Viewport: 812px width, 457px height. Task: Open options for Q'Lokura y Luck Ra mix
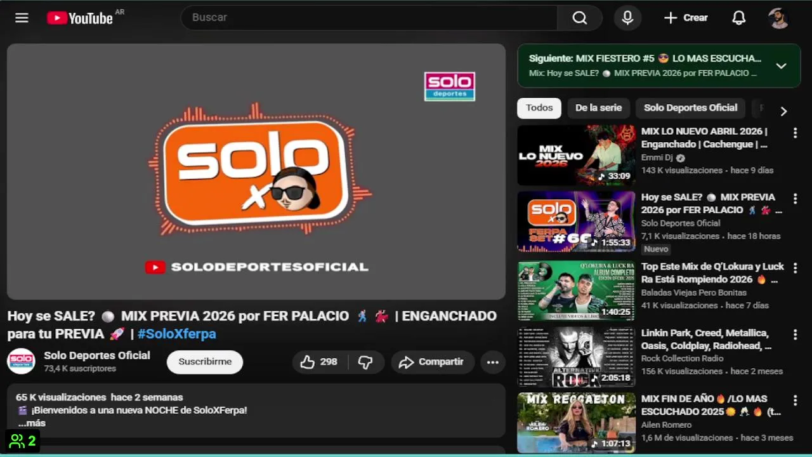point(795,268)
